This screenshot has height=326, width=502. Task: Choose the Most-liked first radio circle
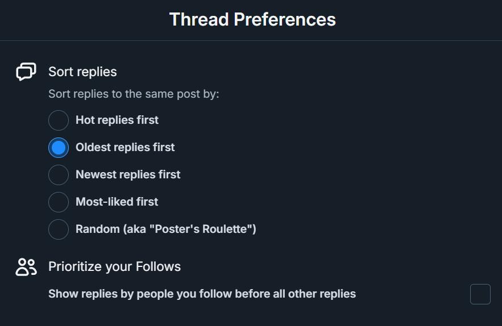pos(59,202)
